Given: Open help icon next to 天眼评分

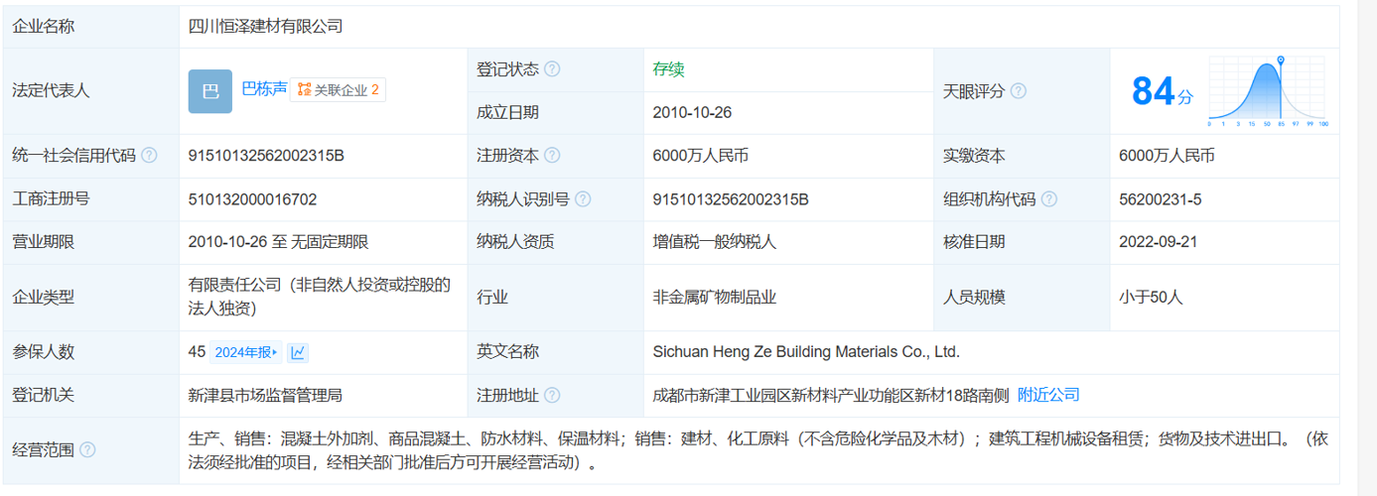Looking at the screenshot, I should [x=1018, y=91].
